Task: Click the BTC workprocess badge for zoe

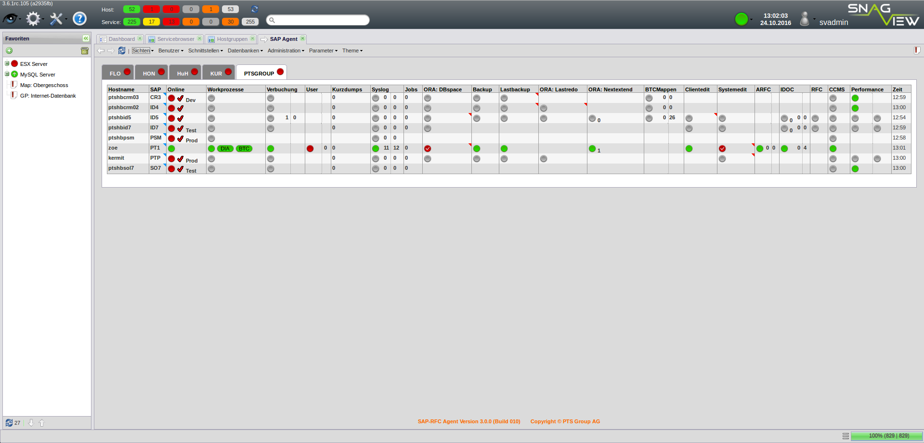Action: tap(244, 149)
